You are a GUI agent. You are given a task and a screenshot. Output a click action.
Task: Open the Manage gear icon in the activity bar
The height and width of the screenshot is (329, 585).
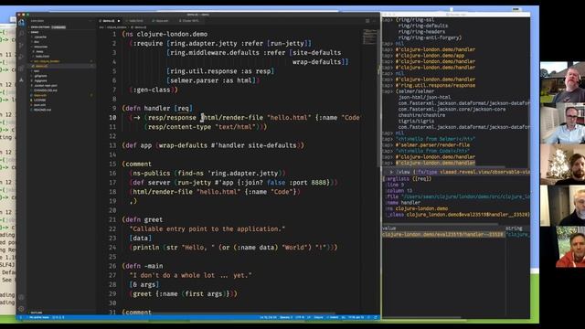point(21,309)
